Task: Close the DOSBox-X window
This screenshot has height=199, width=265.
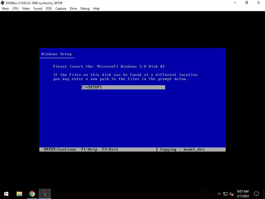Action: pyautogui.click(x=259, y=3)
